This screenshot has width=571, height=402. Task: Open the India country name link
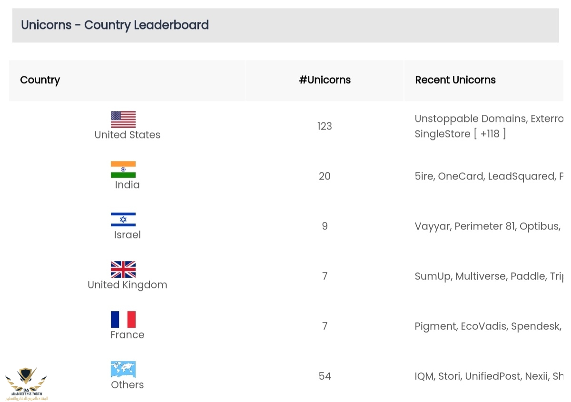pos(128,185)
